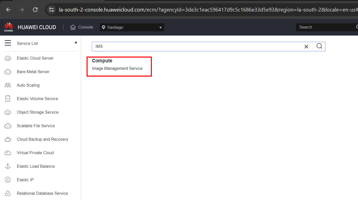The width and height of the screenshot is (358, 200).
Task: Click the Elastic Volume Service icon
Action: pos(8,99)
